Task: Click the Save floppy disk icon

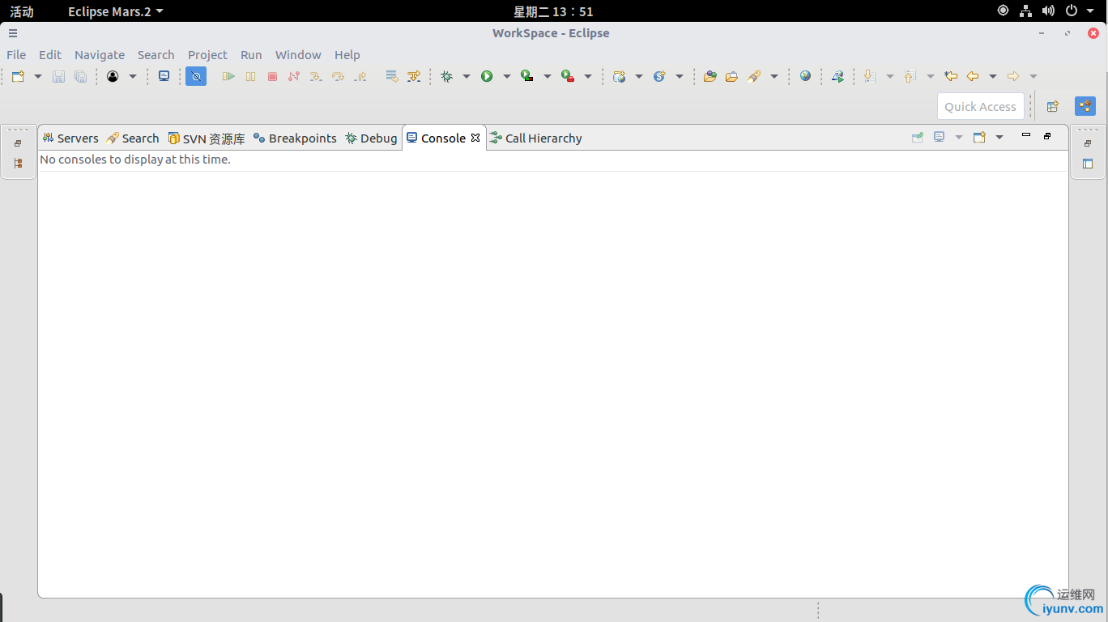Action: point(58,76)
